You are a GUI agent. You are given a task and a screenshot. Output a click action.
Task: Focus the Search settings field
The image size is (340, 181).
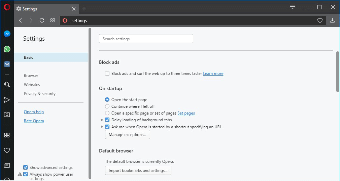146,39
